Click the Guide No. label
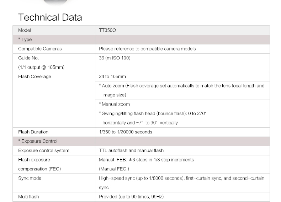This screenshot has height=202, width=281. pyautogui.click(x=28, y=58)
